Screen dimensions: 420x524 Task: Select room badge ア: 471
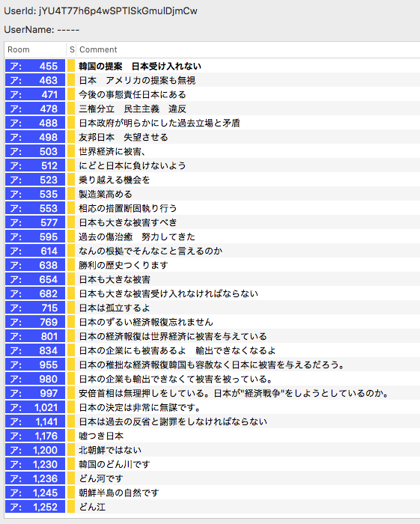[35, 94]
